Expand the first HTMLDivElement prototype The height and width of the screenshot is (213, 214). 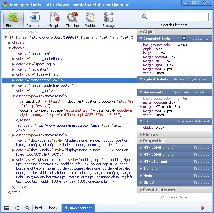point(141,148)
